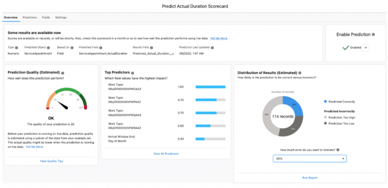Switch to the Fields tab
388x188 pixels.
[46, 17]
